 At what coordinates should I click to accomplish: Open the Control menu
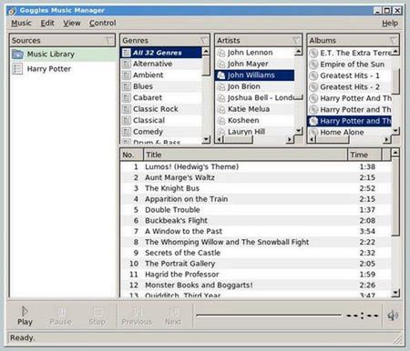click(103, 23)
